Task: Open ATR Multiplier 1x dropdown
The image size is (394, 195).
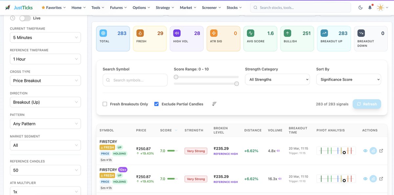Action: click(45, 191)
